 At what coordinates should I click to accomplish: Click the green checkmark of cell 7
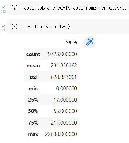(4, 7)
